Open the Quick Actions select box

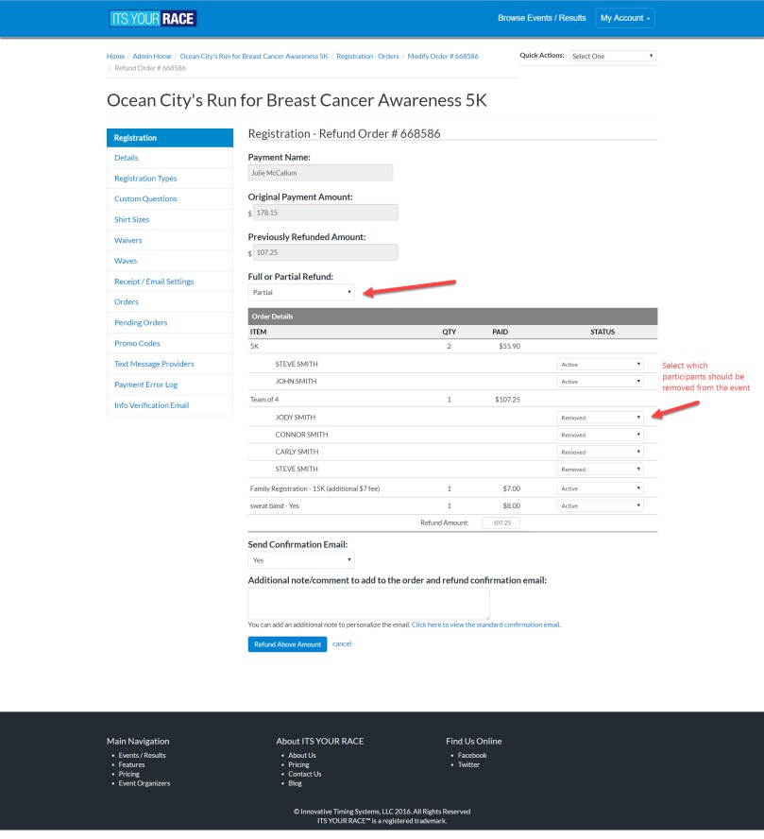point(612,56)
